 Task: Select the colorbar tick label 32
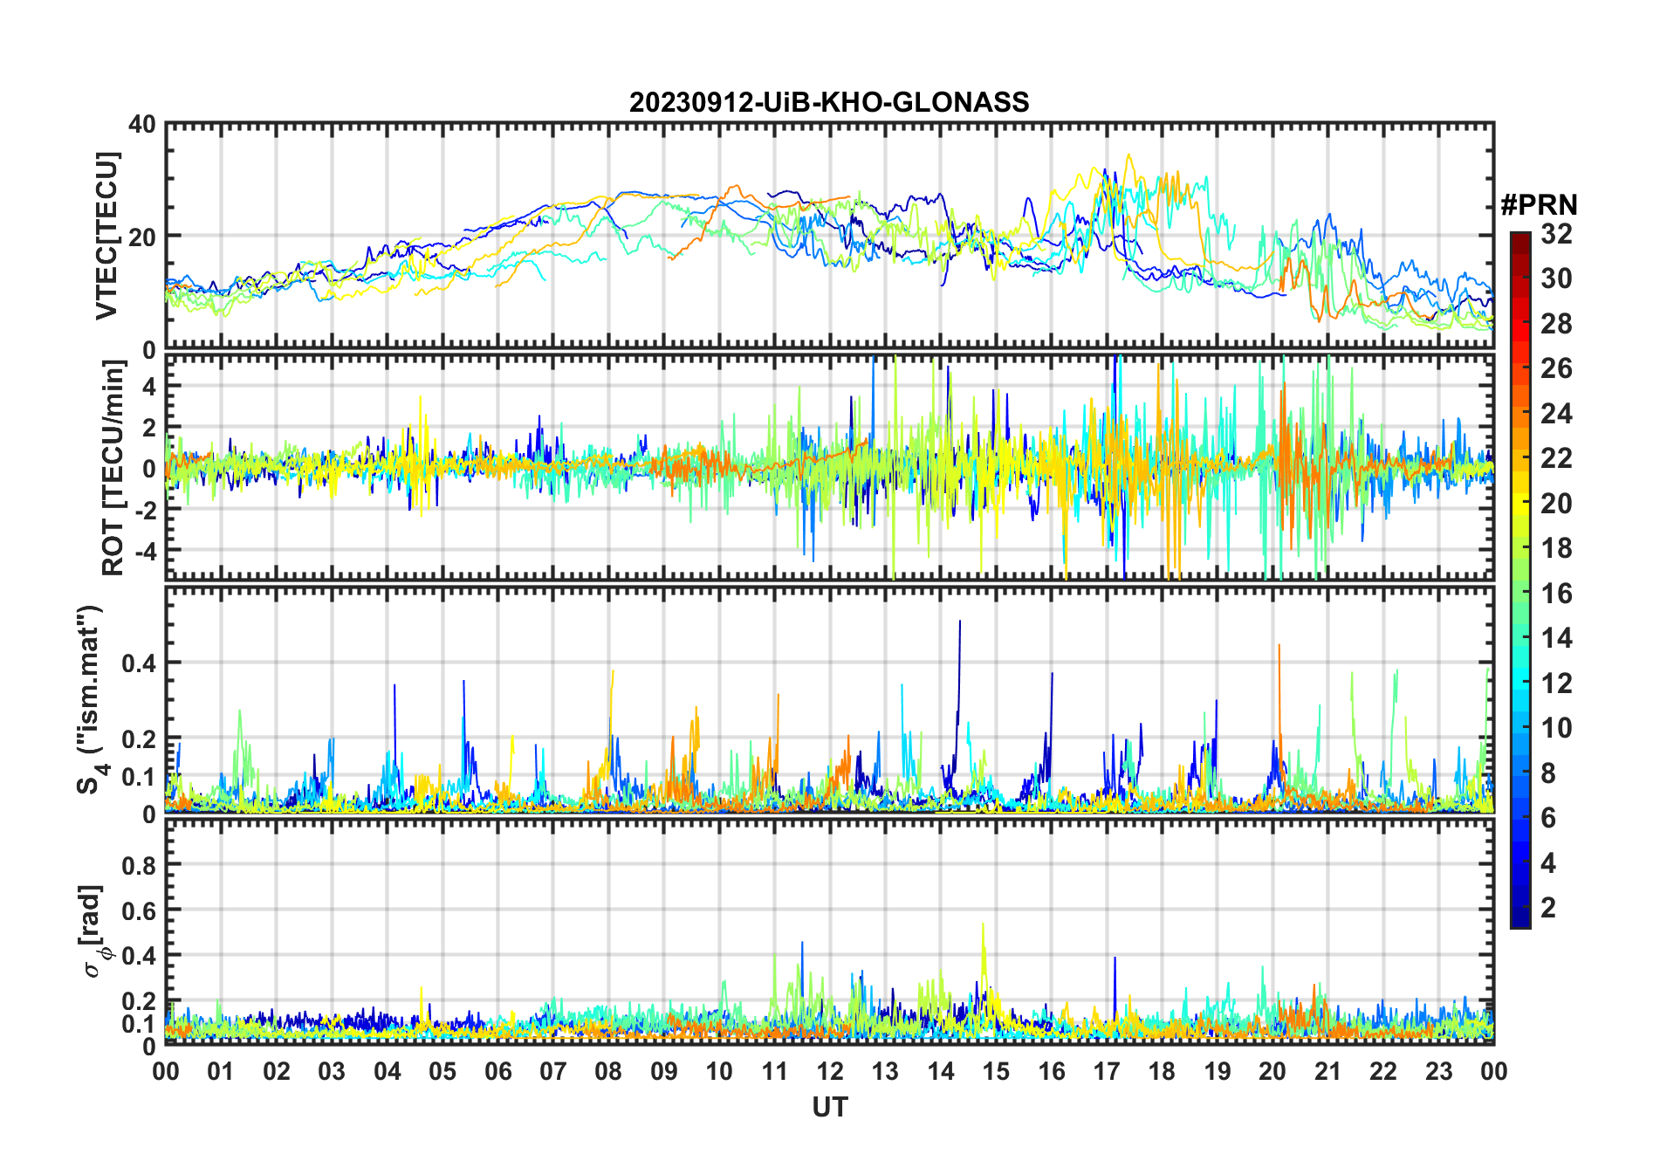click(x=1556, y=234)
